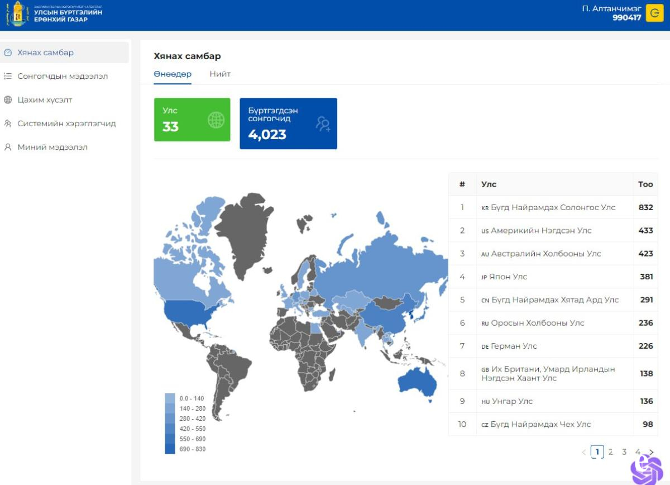The width and height of the screenshot is (670, 485).
Task: Click the Системийн хэрэглэгчид users icon
Action: [x=8, y=123]
